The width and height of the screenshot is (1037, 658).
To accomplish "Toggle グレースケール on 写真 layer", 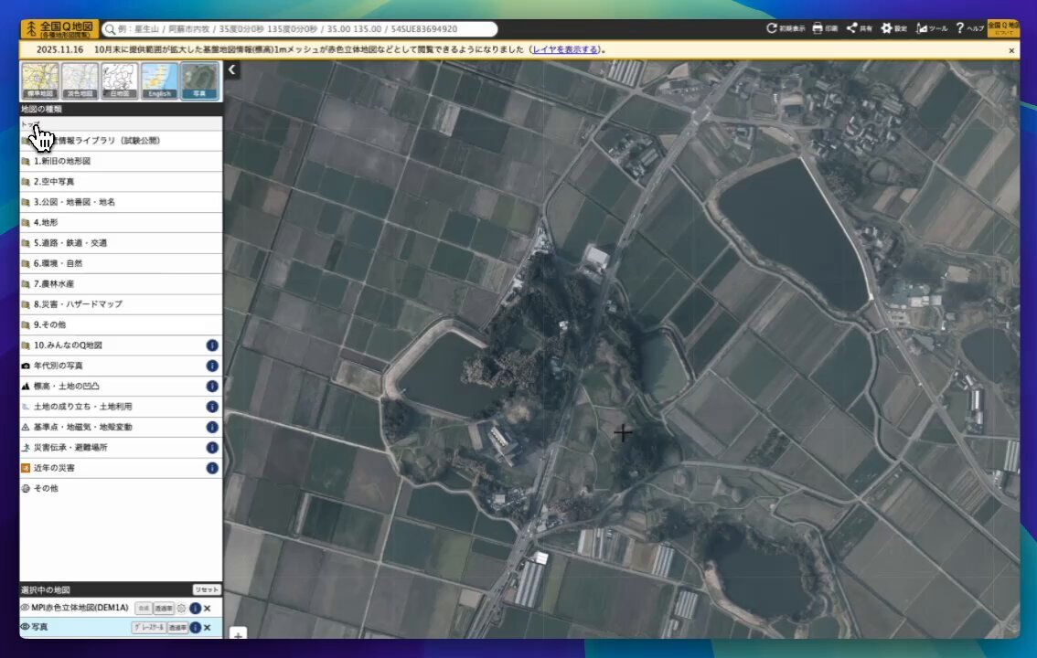I will 147,628.
